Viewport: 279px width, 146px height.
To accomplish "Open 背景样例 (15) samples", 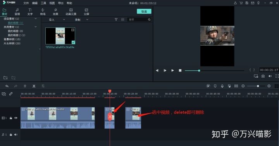I will 12,39.
